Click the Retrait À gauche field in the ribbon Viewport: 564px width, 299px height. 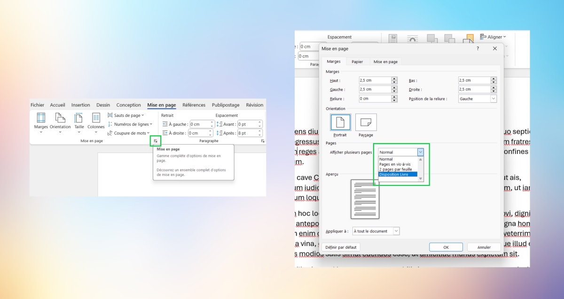click(202, 124)
